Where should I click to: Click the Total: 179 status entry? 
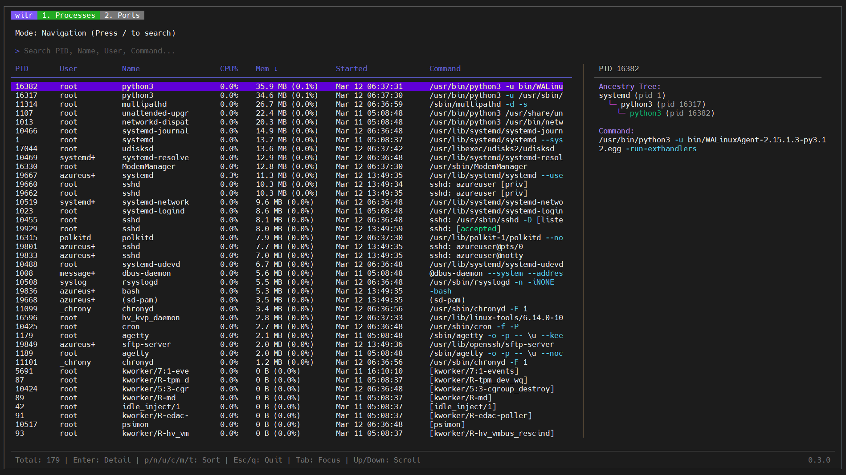(37, 460)
